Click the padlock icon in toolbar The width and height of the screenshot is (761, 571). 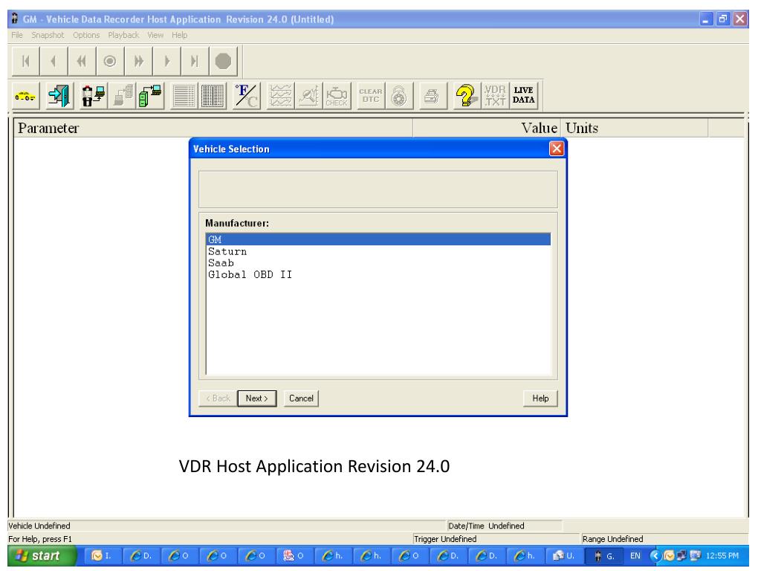pos(399,96)
